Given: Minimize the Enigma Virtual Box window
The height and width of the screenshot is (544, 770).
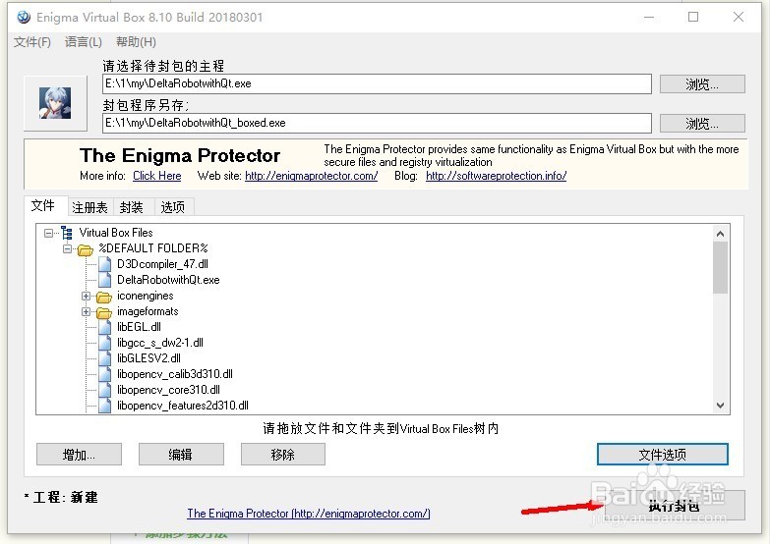Looking at the screenshot, I should 649,17.
